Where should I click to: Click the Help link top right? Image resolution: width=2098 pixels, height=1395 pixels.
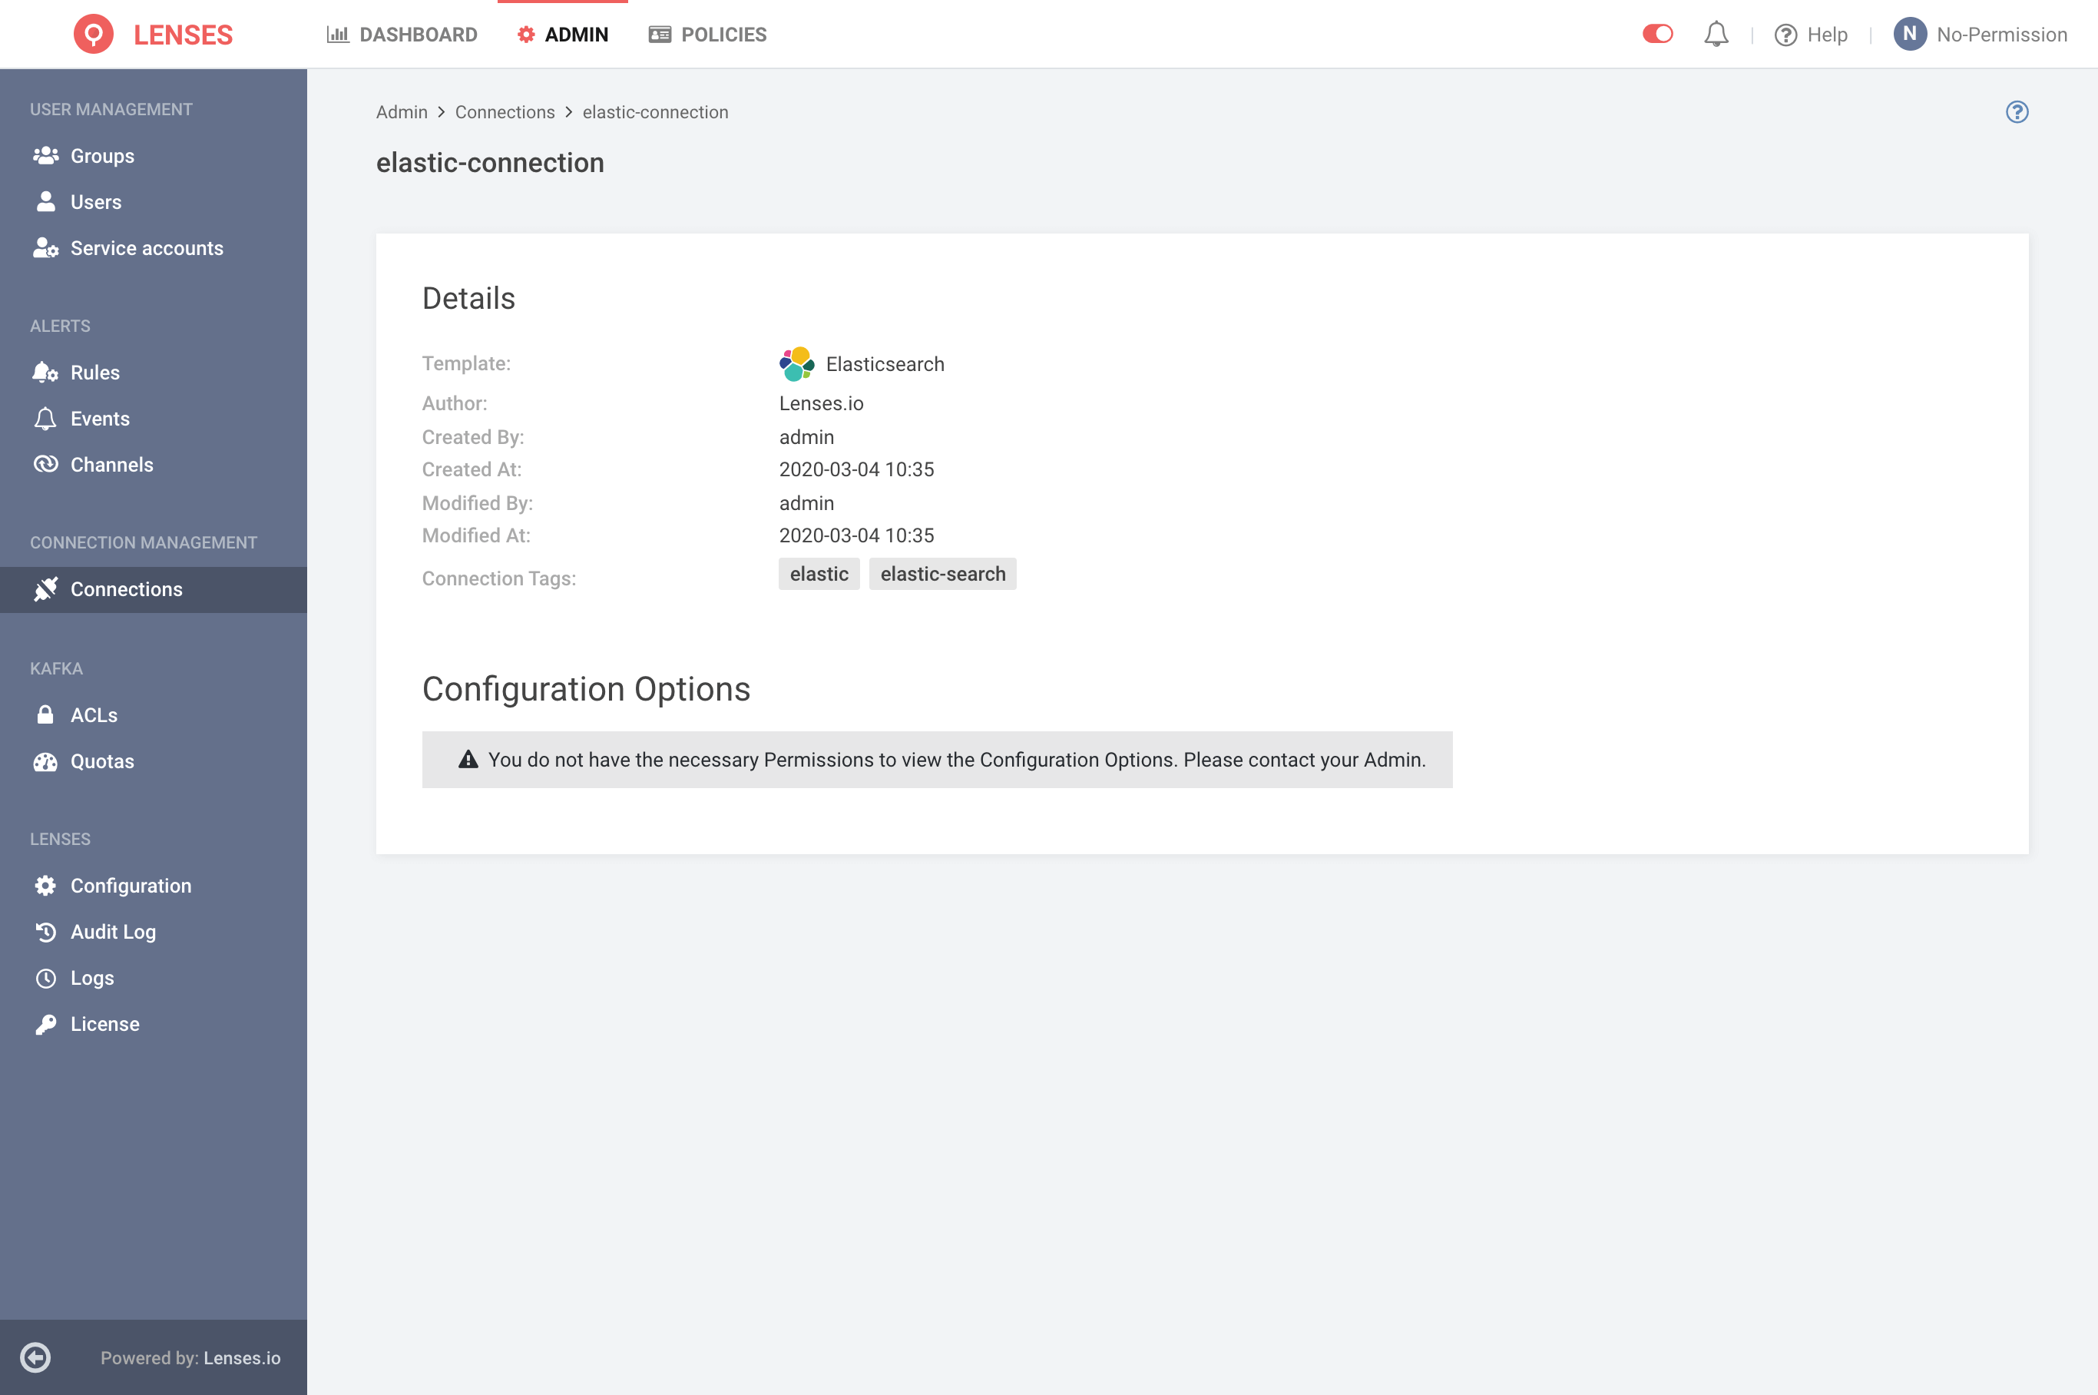[x=1808, y=35]
